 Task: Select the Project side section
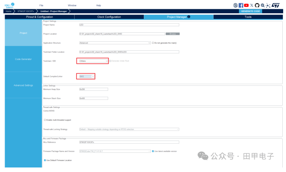(23, 33)
